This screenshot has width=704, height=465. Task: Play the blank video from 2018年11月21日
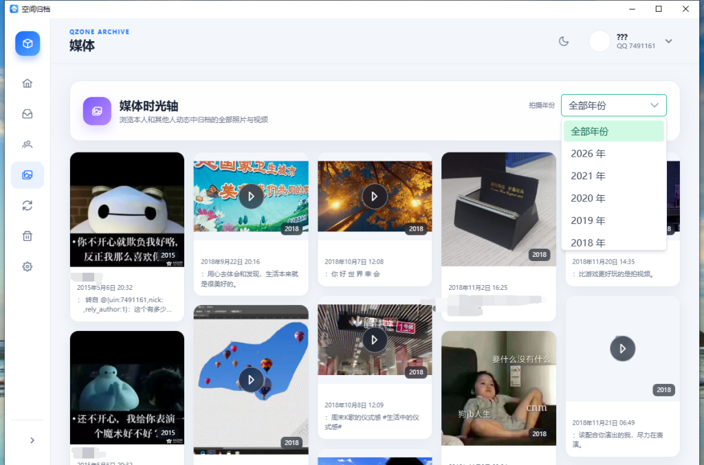[x=622, y=348]
